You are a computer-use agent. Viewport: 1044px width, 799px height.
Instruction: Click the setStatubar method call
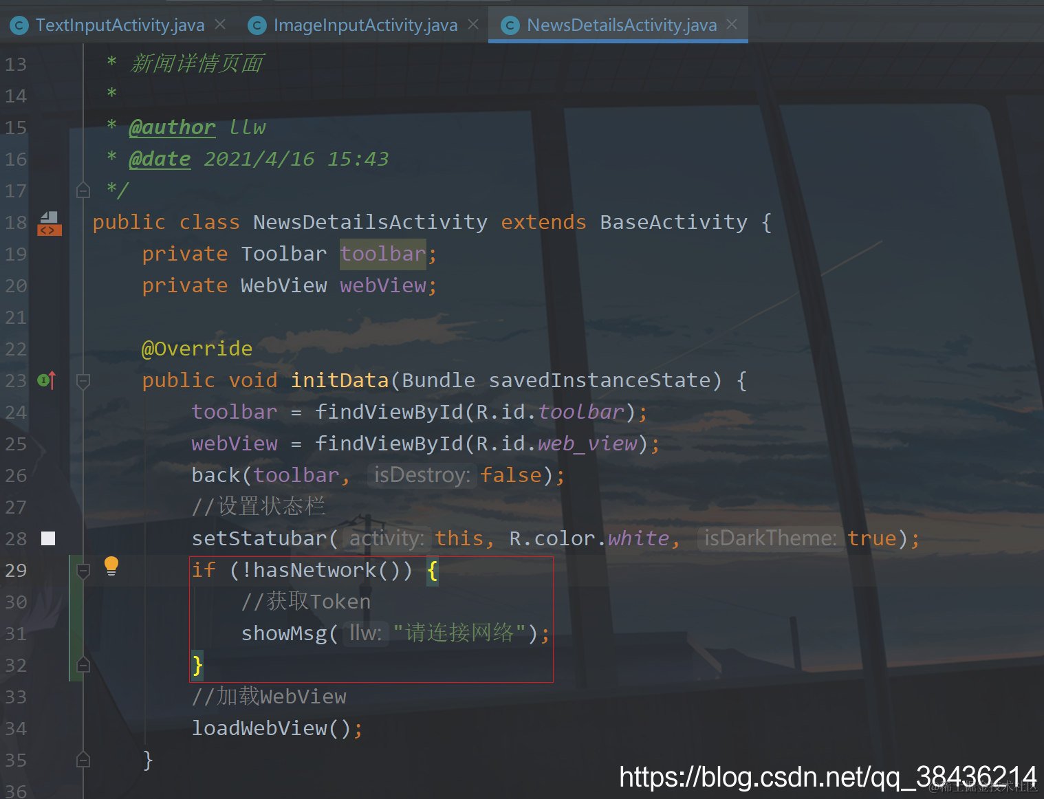259,538
